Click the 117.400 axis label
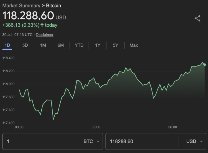 (8, 123)
